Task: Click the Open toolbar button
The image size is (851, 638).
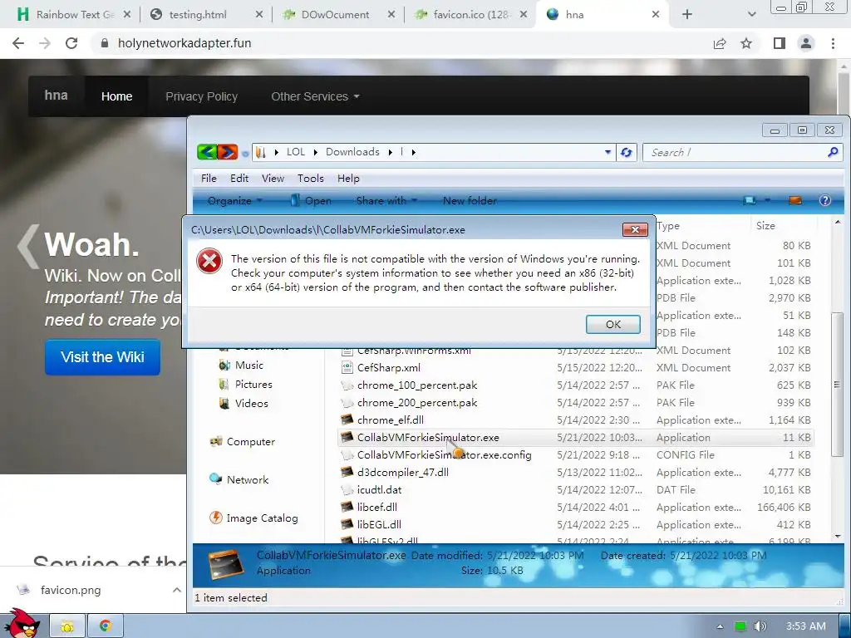Action: 311,201
